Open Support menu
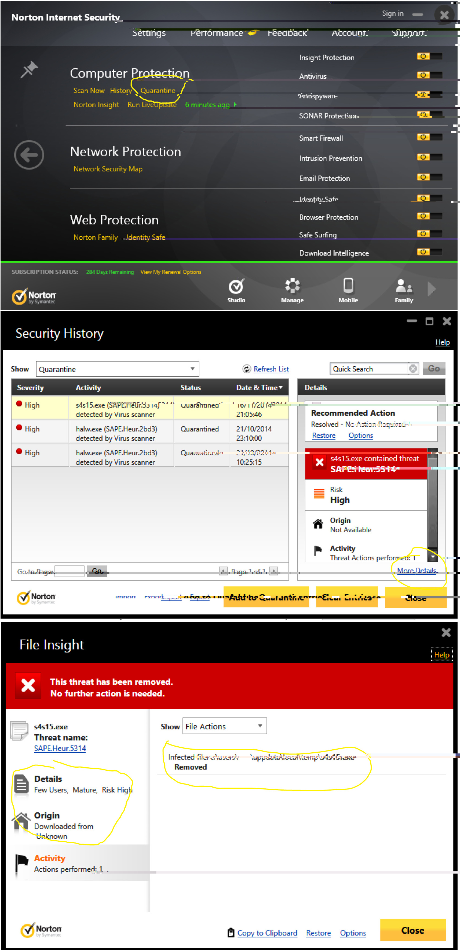Viewport: 460px width, 950px height. (x=409, y=33)
